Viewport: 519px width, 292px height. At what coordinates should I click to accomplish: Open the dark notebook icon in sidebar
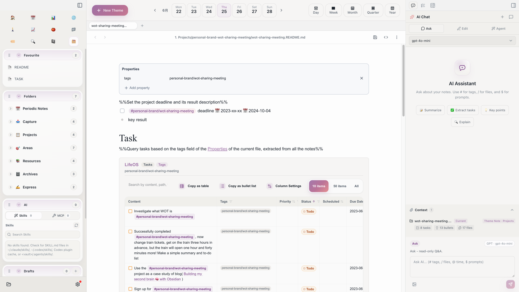pyautogui.click(x=53, y=41)
